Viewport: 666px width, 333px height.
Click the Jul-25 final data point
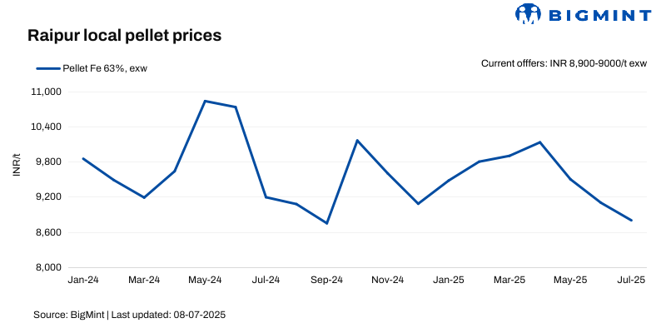coord(632,221)
